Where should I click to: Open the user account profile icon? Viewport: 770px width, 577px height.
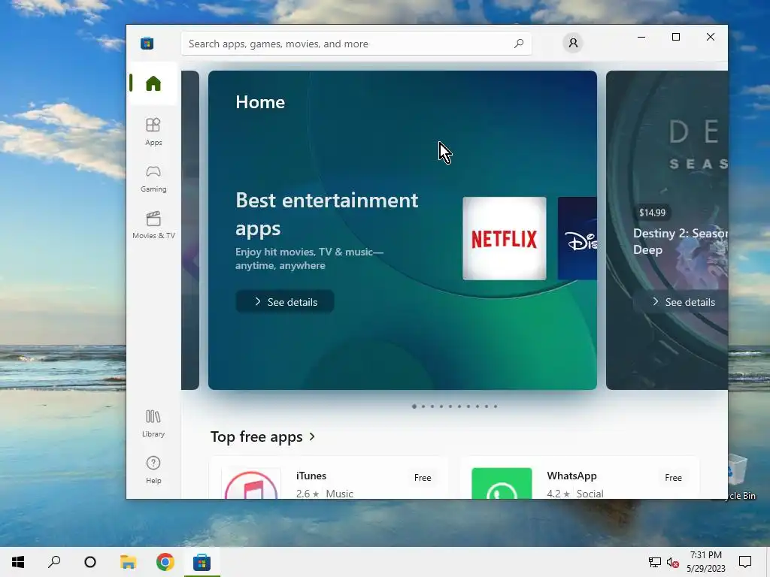[x=572, y=43]
